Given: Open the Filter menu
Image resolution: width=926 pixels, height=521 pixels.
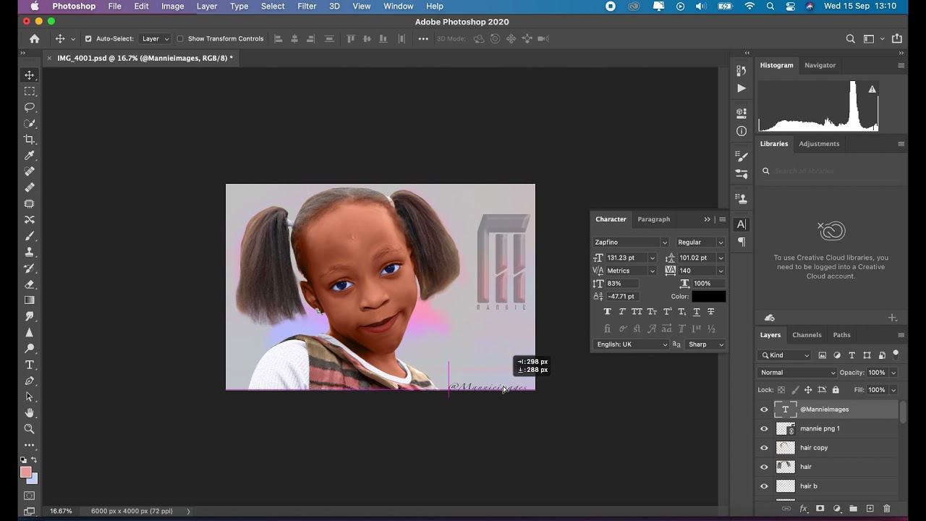Looking at the screenshot, I should pos(307,7).
